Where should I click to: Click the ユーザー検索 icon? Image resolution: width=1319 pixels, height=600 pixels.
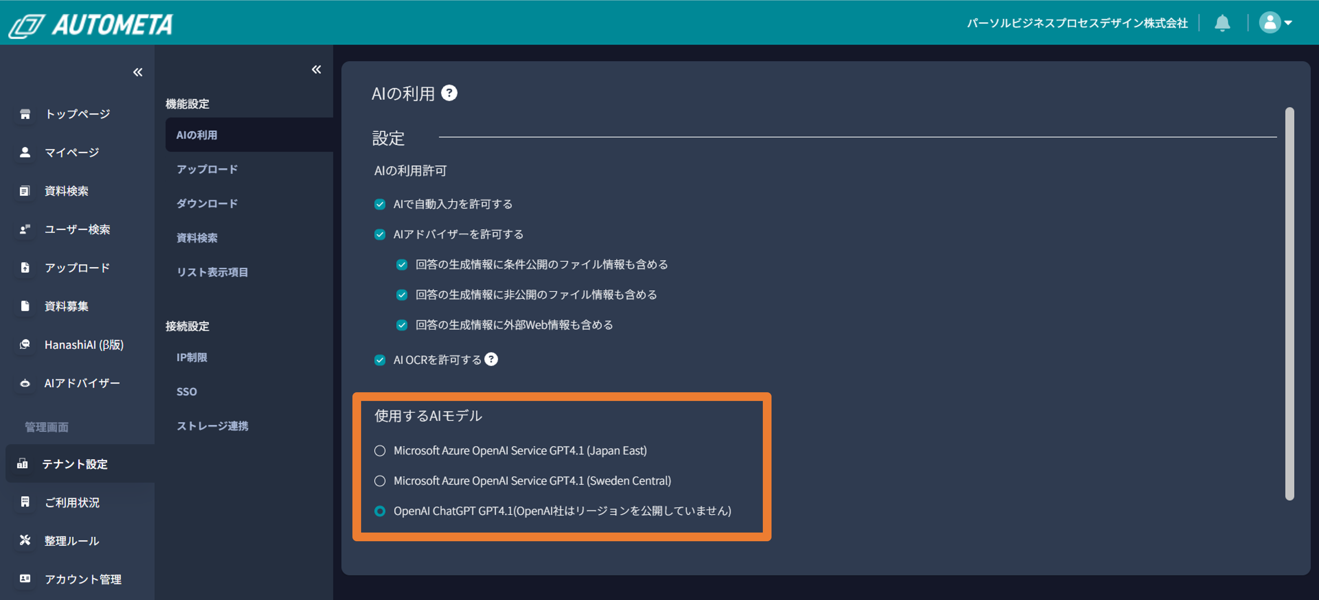pos(25,229)
